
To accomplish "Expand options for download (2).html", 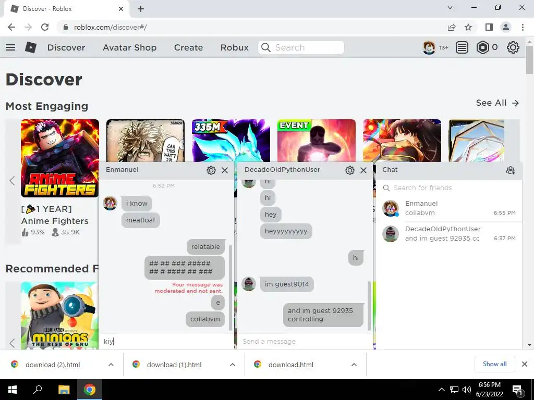I will pyautogui.click(x=111, y=365).
